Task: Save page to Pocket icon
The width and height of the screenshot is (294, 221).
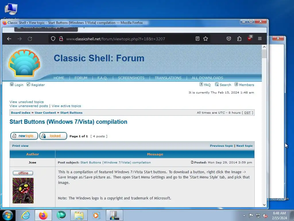Action: point(229,39)
